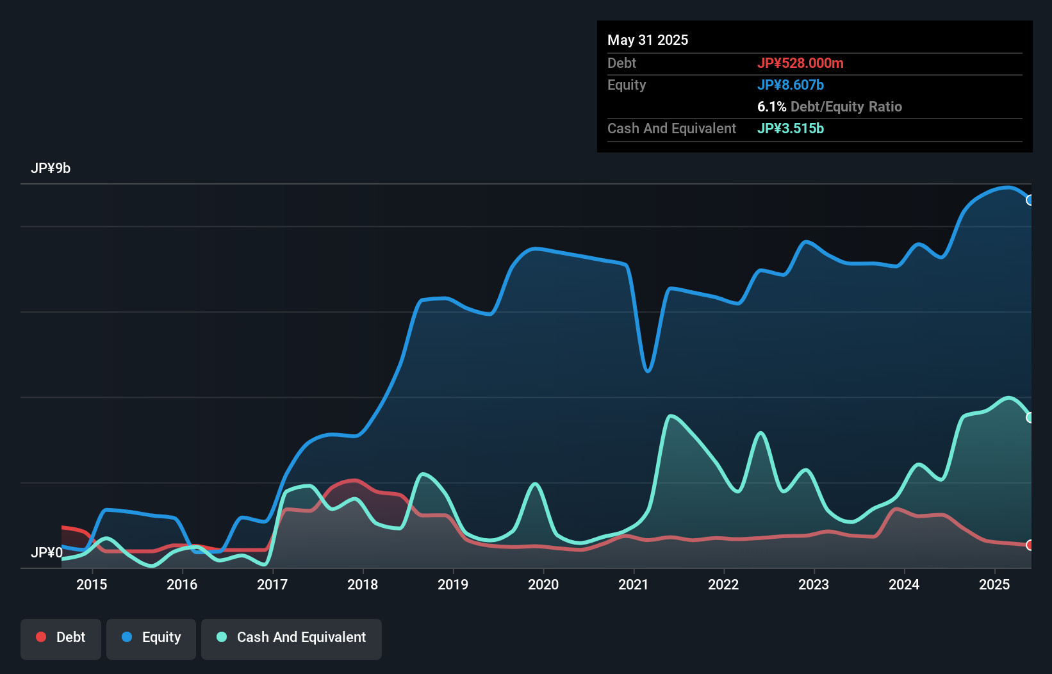This screenshot has width=1052, height=674.
Task: Click the 2021 equity dip on the blue line
Action: pos(647,370)
